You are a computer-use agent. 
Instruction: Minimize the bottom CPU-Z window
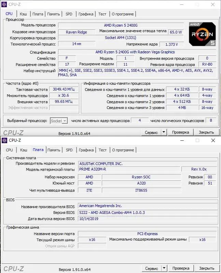coord(182,140)
